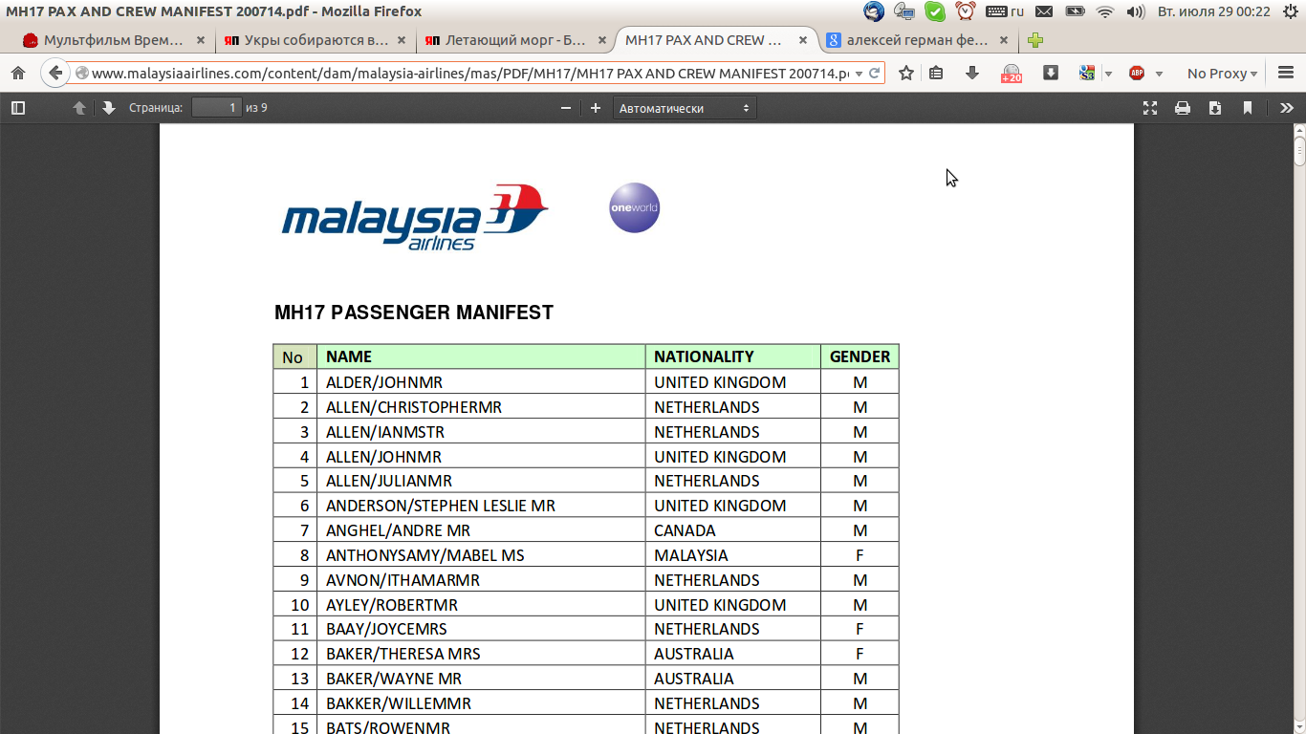Go to the next PDF page
The image size is (1306, 734).
click(108, 108)
